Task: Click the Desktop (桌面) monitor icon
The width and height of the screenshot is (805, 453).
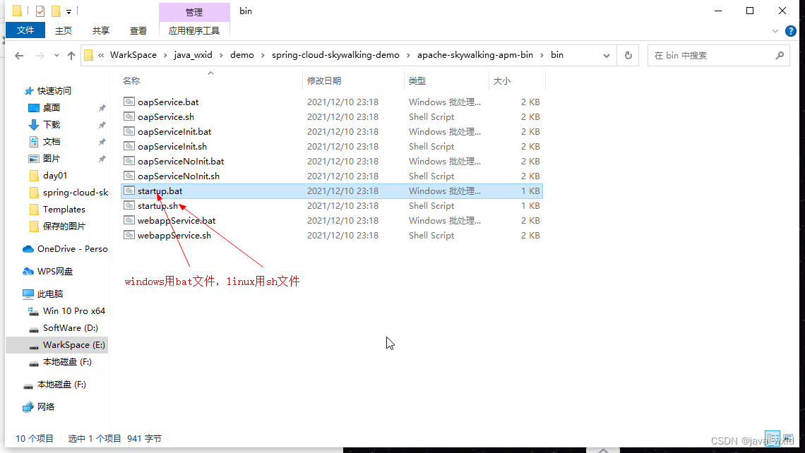Action: (x=34, y=108)
